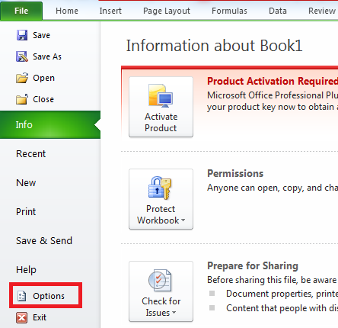Click the 'Content that people with' bullet text
The height and width of the screenshot is (328, 338).
[282, 308]
